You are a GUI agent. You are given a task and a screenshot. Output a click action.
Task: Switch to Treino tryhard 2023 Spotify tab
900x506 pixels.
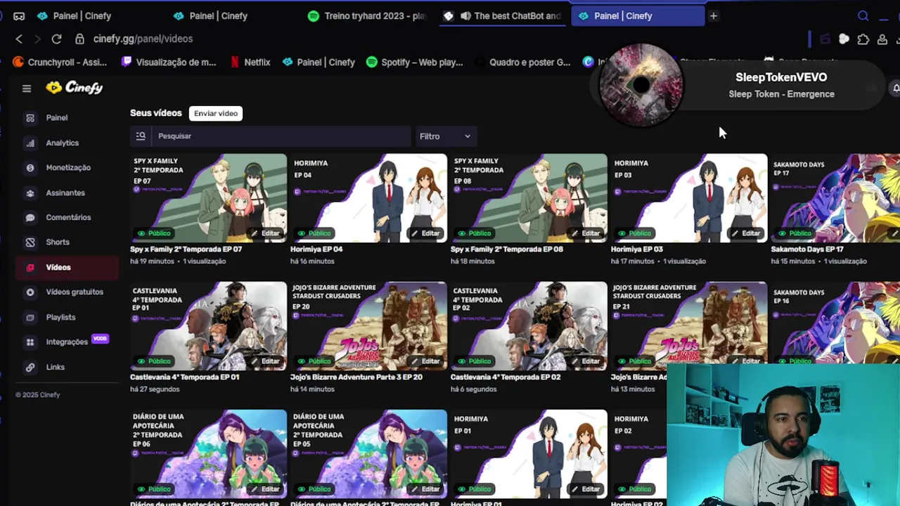tap(367, 15)
